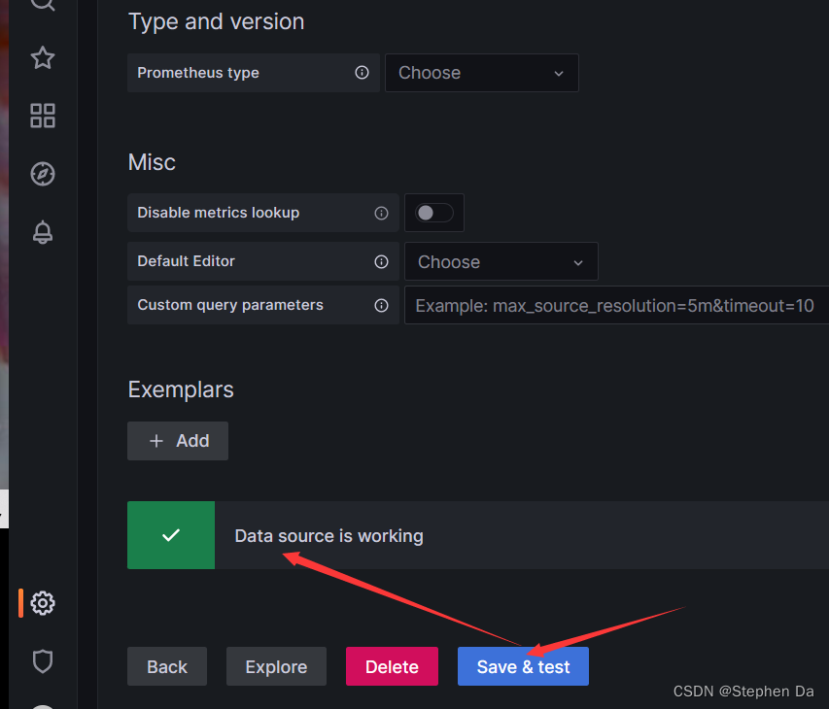829x709 pixels.
Task: Toggle the Disable metrics lookup switch
Action: coord(434,213)
